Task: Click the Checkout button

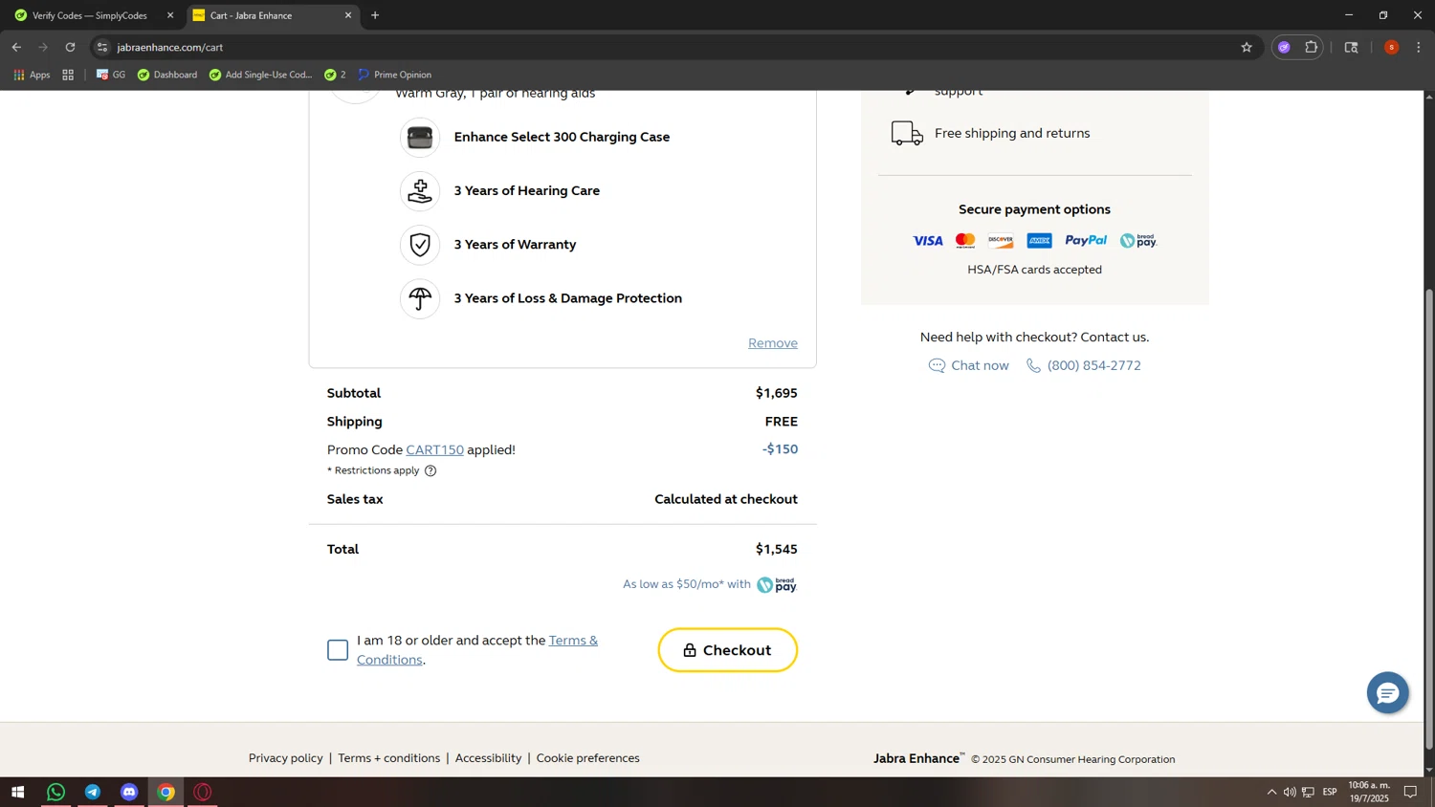Action: click(x=727, y=650)
